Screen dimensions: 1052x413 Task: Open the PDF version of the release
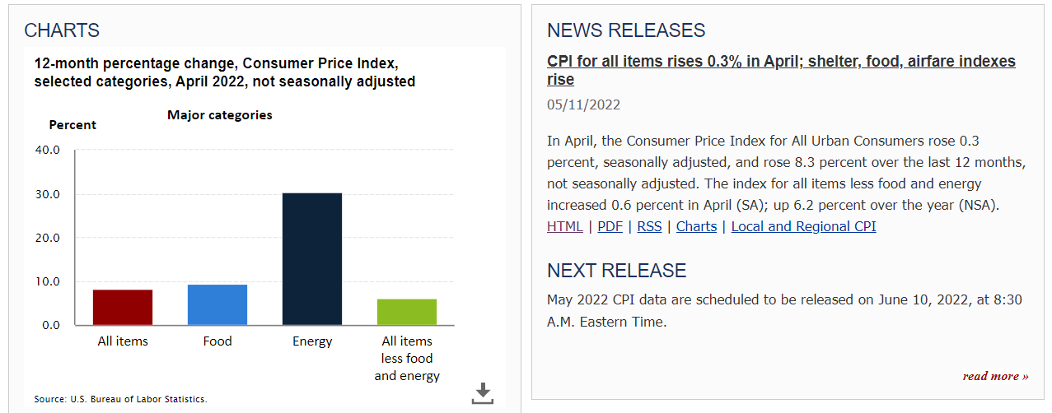610,226
